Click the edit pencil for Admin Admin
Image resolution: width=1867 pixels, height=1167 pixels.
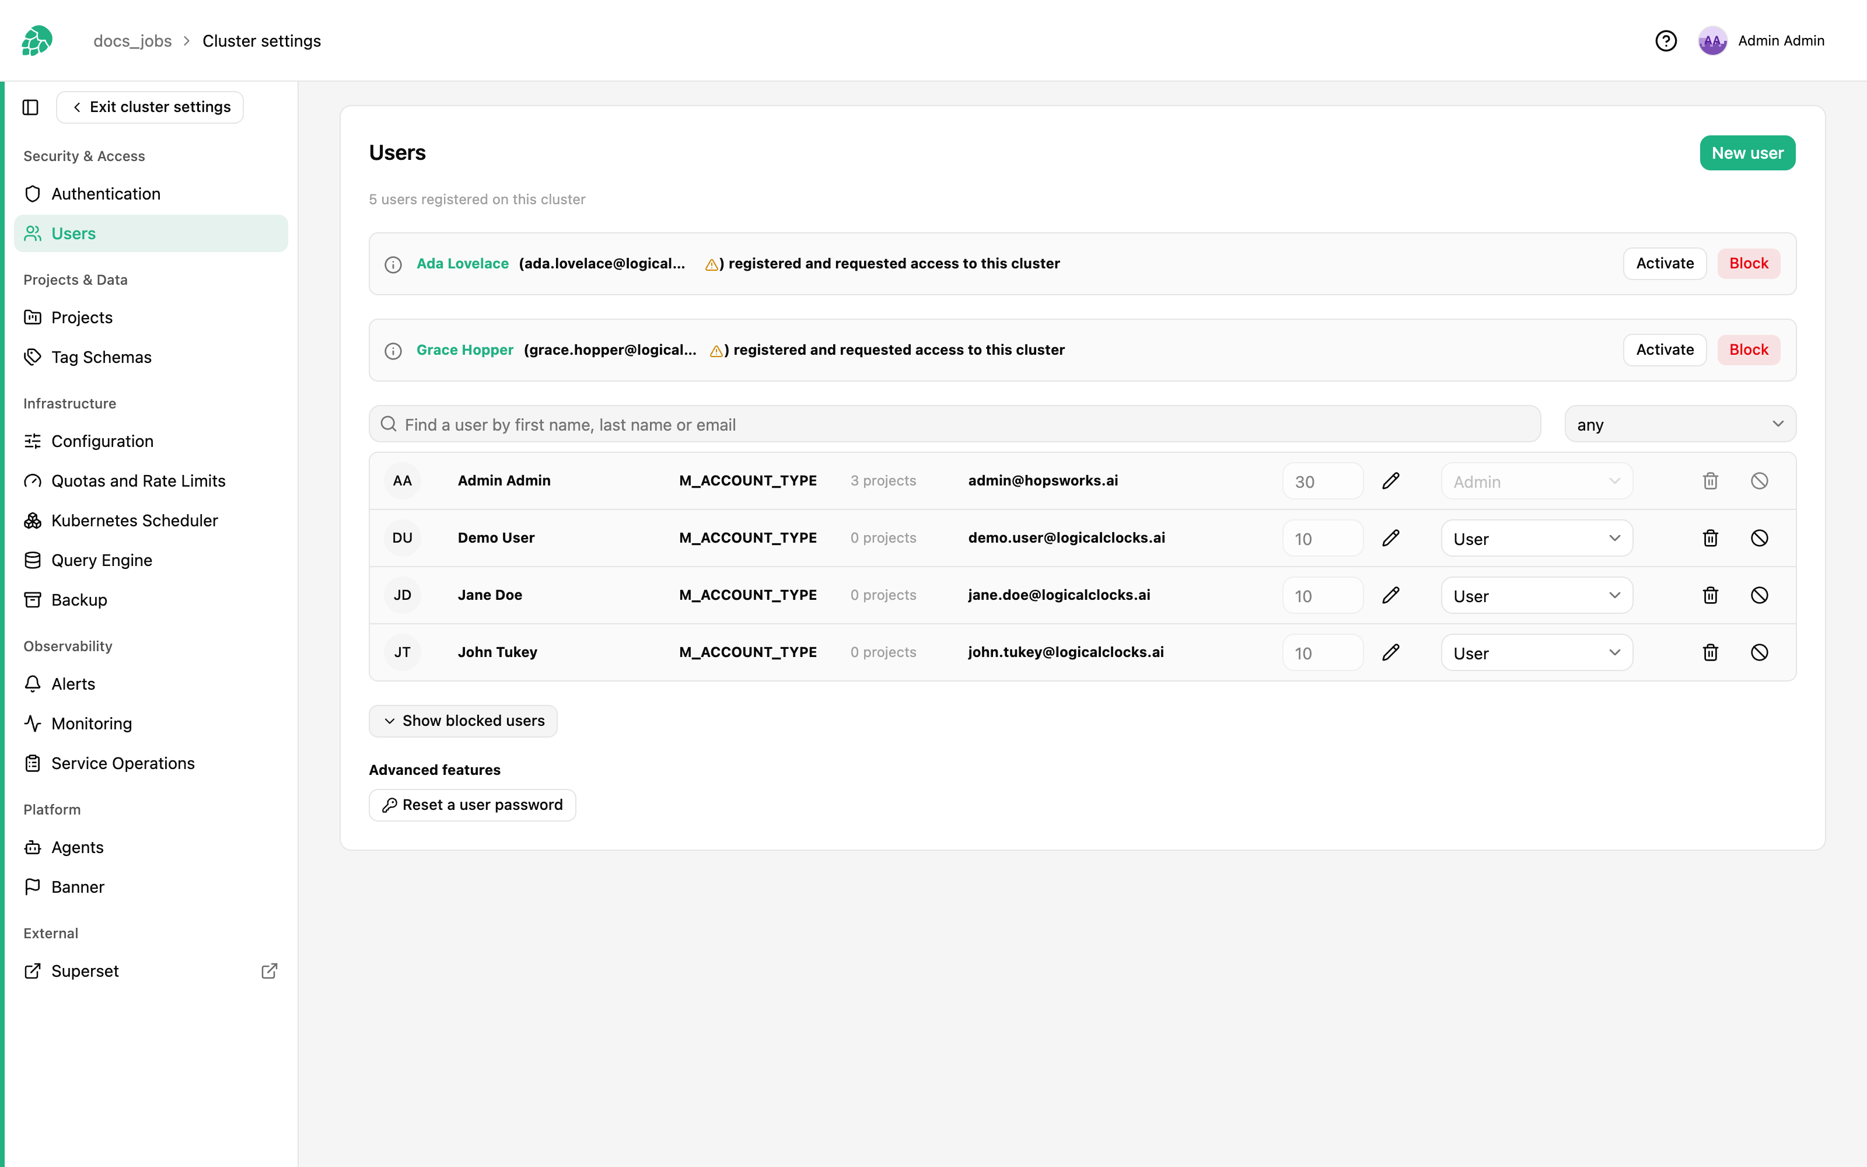tap(1390, 481)
